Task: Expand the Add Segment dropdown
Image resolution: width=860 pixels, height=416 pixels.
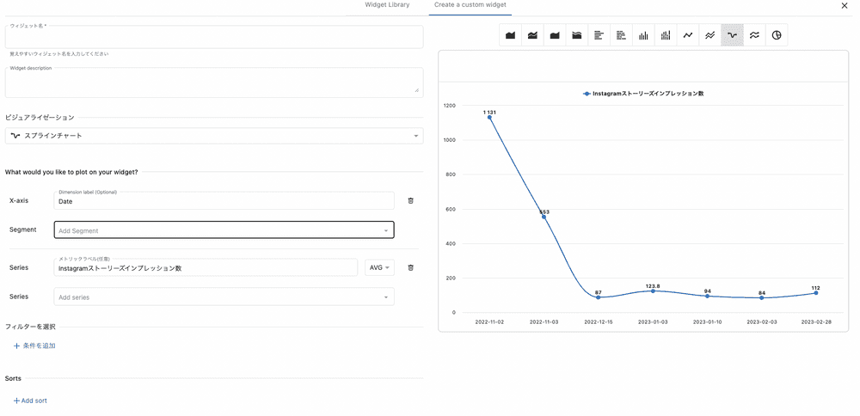Action: 224,230
